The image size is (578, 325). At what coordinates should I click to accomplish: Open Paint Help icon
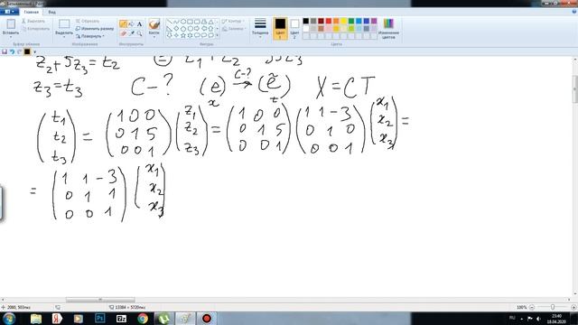(x=574, y=12)
